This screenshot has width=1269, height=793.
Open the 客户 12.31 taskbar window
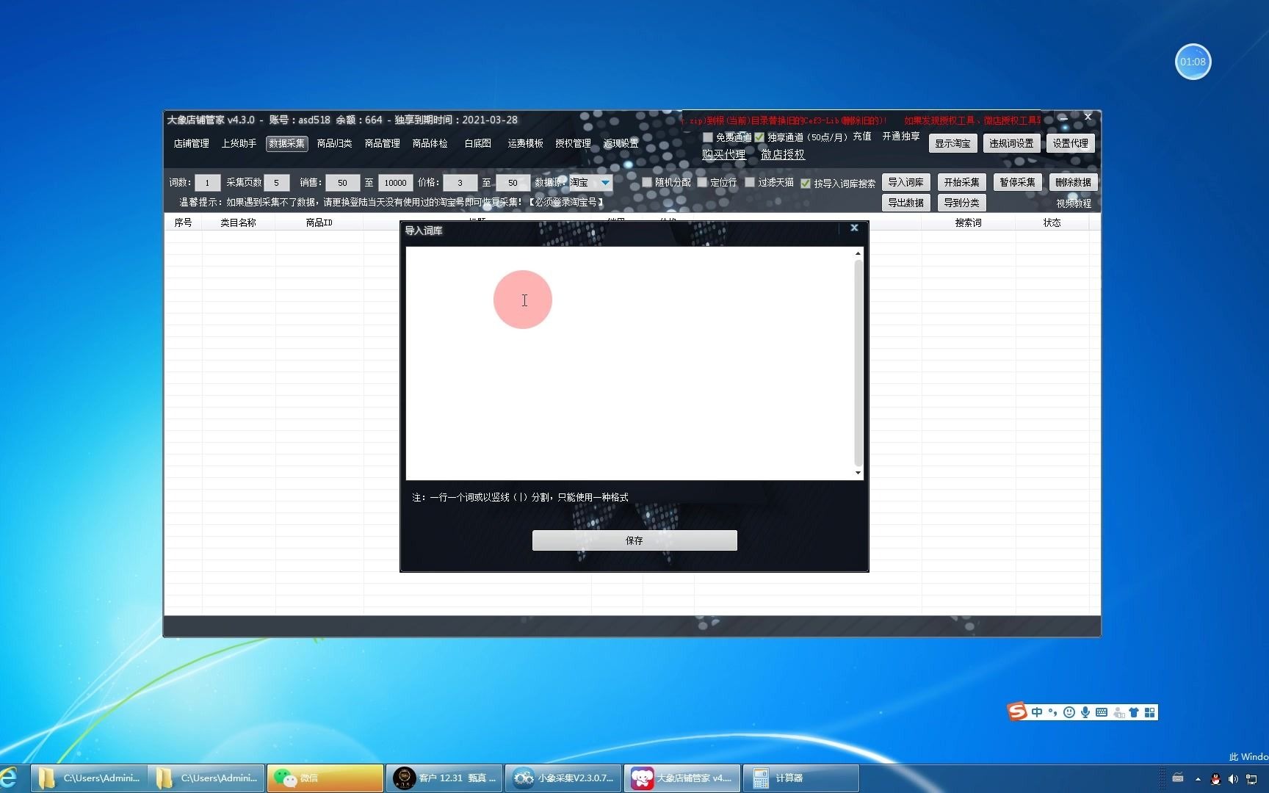[444, 778]
